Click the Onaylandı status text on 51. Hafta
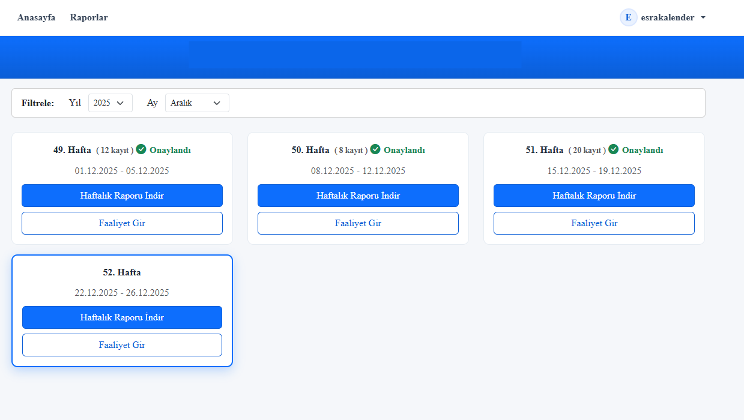The image size is (744, 420). point(643,150)
